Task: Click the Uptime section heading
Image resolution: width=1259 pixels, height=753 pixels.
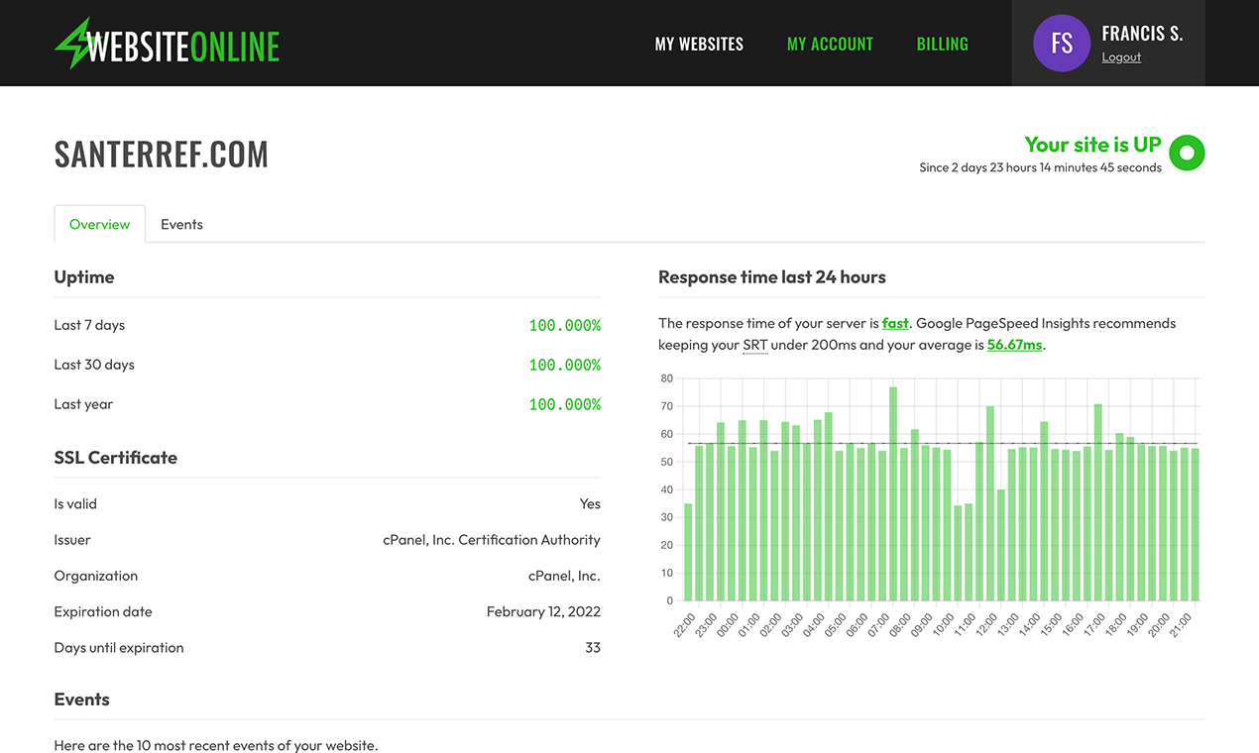Action: coord(84,277)
